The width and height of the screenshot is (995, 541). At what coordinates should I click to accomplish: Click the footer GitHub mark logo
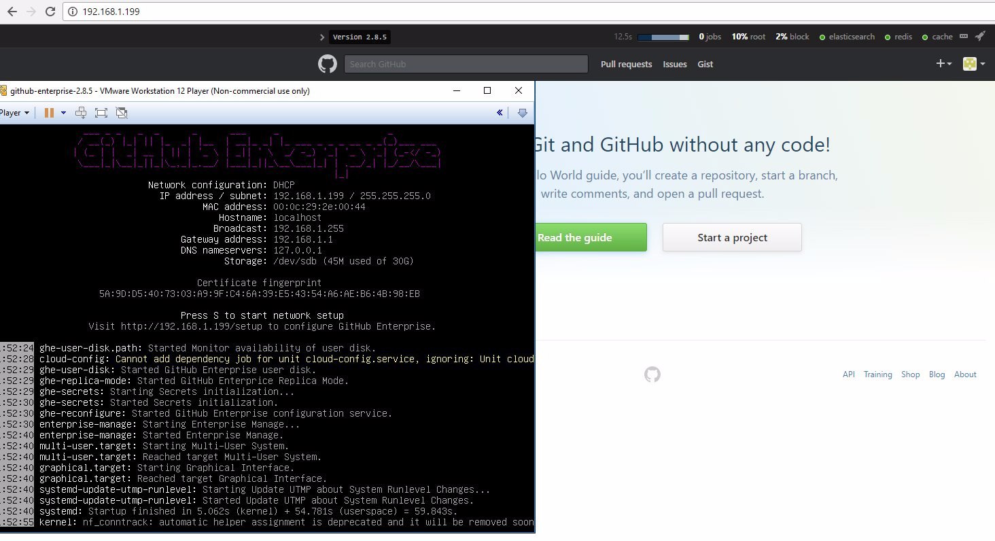(652, 374)
